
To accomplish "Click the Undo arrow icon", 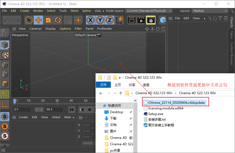I will 7,20.
